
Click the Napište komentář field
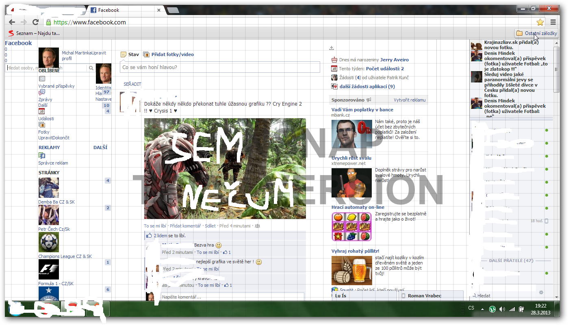[x=232, y=297]
